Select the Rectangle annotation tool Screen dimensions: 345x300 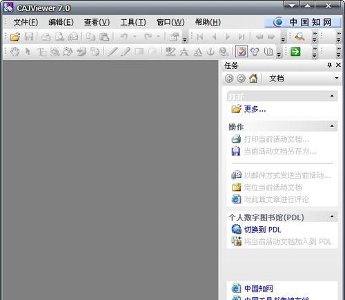tap(139, 52)
